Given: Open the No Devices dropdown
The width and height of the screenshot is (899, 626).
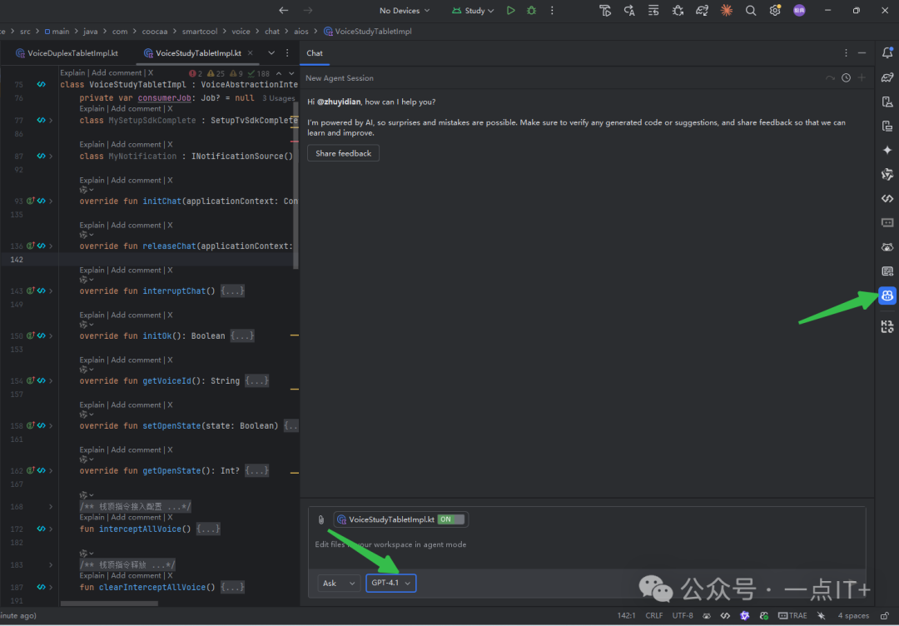Looking at the screenshot, I should 405,10.
